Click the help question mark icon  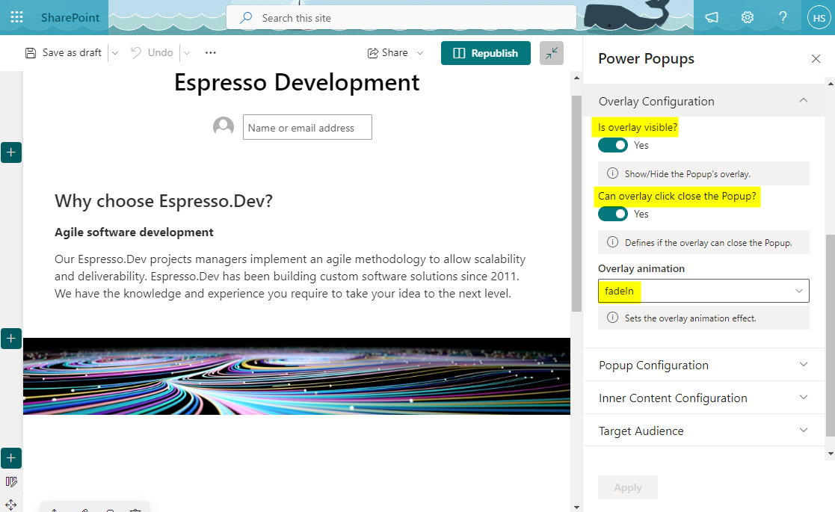tap(783, 17)
